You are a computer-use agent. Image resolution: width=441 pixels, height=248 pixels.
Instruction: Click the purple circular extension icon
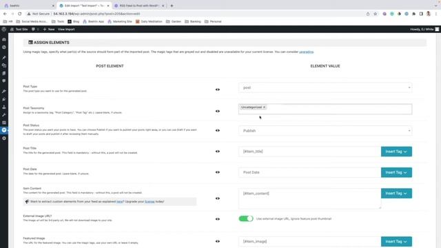pyautogui.click(x=384, y=14)
